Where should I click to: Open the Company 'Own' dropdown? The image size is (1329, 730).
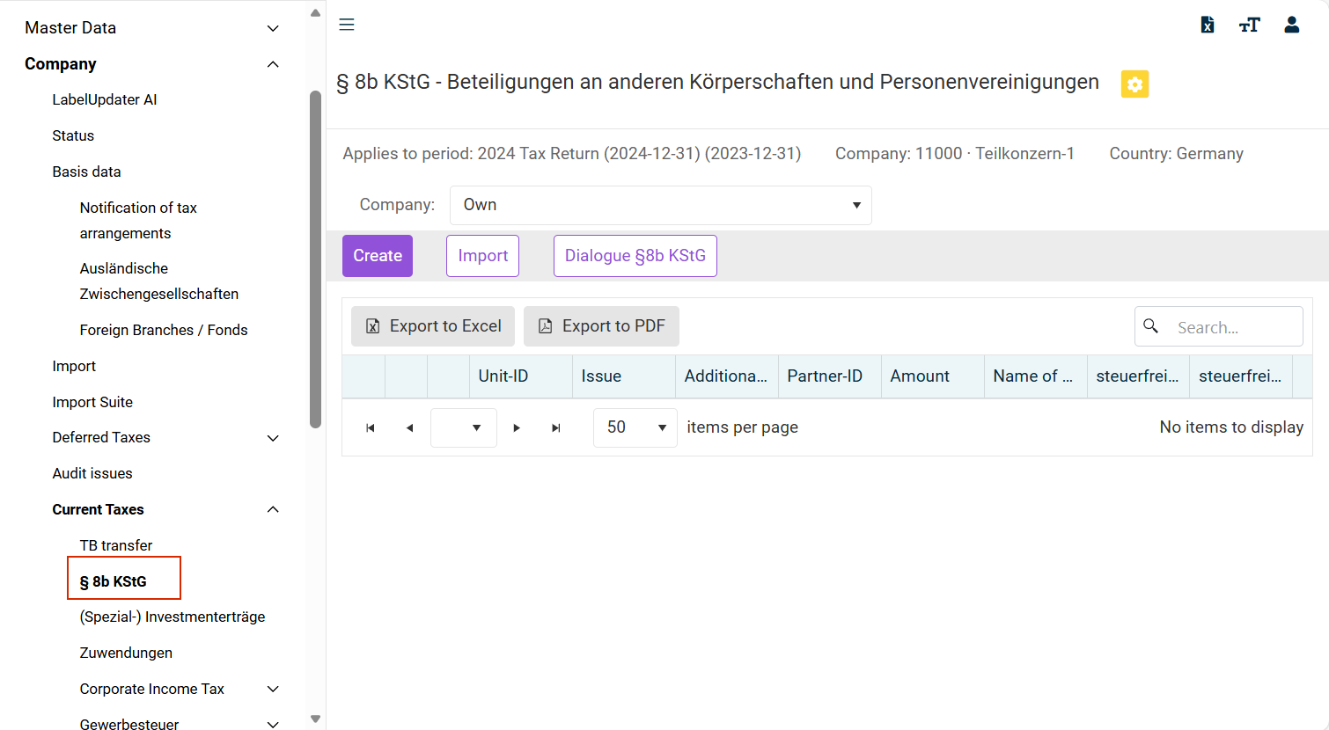click(660, 205)
